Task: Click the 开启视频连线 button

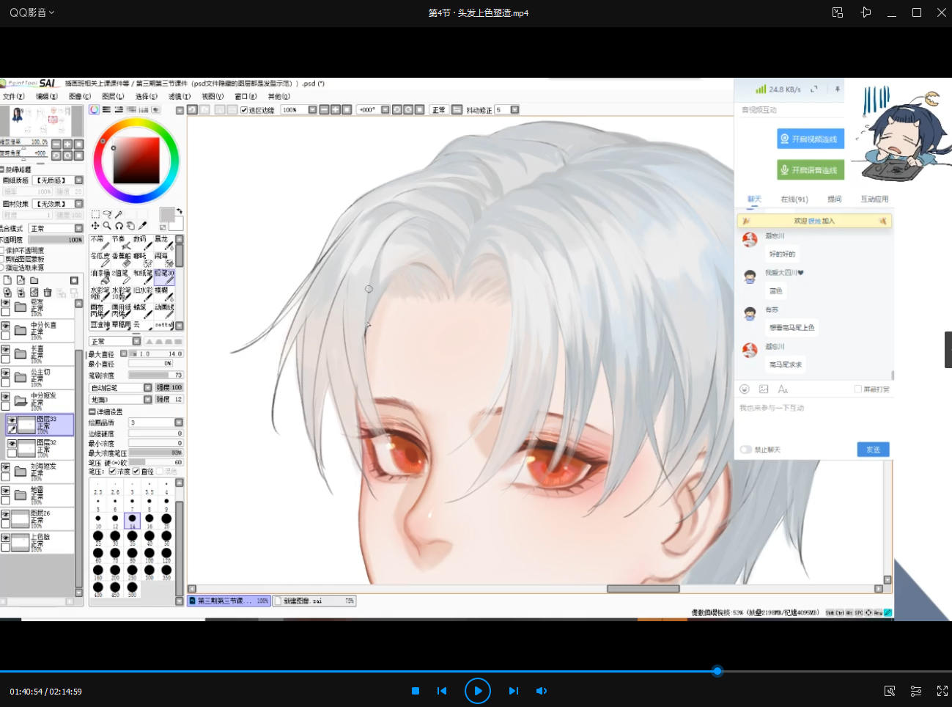Action: coord(811,139)
